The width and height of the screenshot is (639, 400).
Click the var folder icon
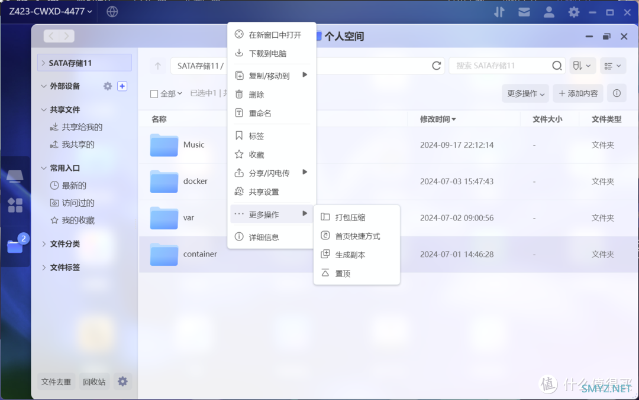(164, 217)
